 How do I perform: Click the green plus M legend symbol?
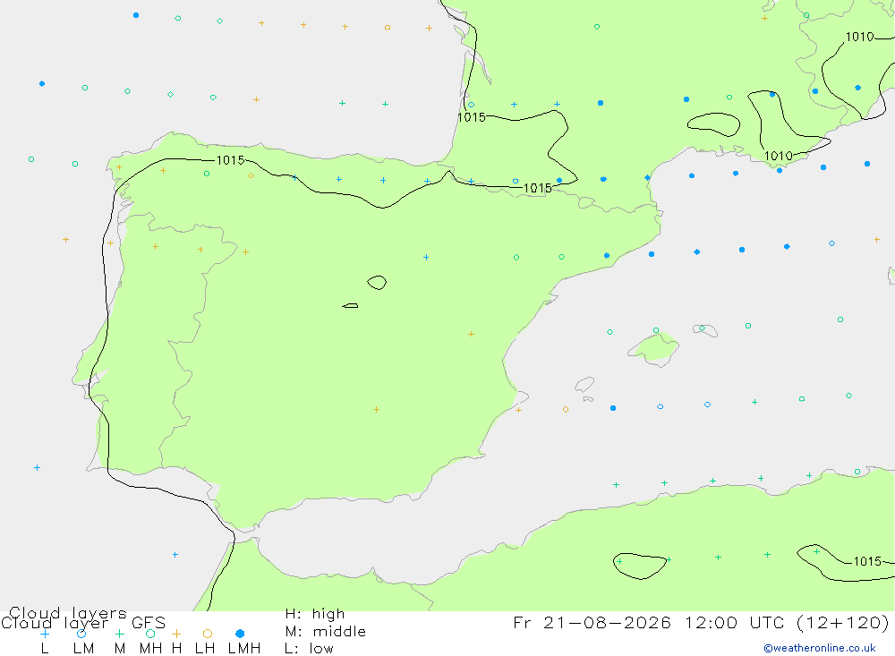[119, 634]
